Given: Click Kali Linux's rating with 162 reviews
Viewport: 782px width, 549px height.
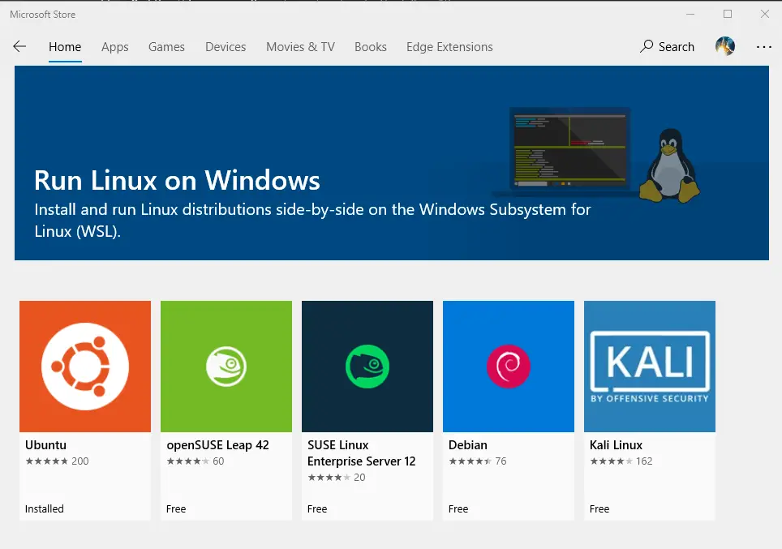Looking at the screenshot, I should tap(621, 461).
